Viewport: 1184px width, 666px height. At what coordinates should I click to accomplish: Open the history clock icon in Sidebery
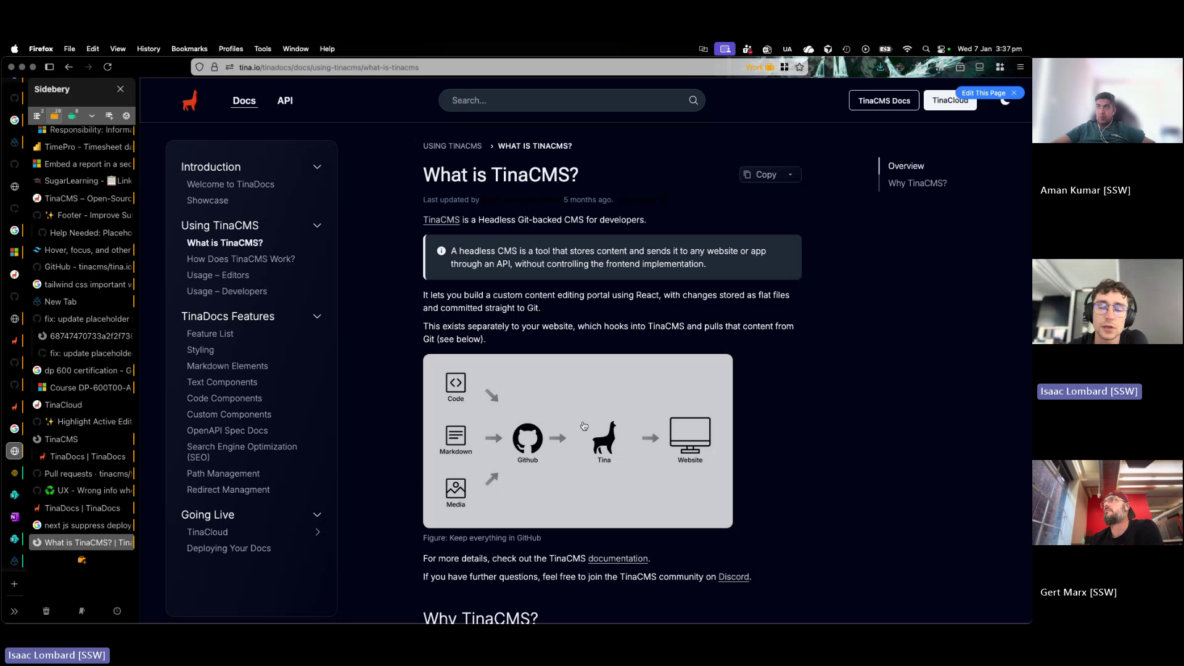point(117,611)
